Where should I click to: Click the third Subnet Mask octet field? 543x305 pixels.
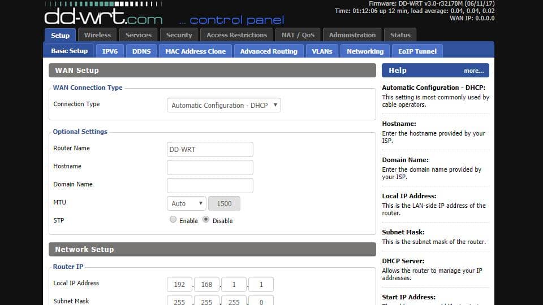[234, 300]
